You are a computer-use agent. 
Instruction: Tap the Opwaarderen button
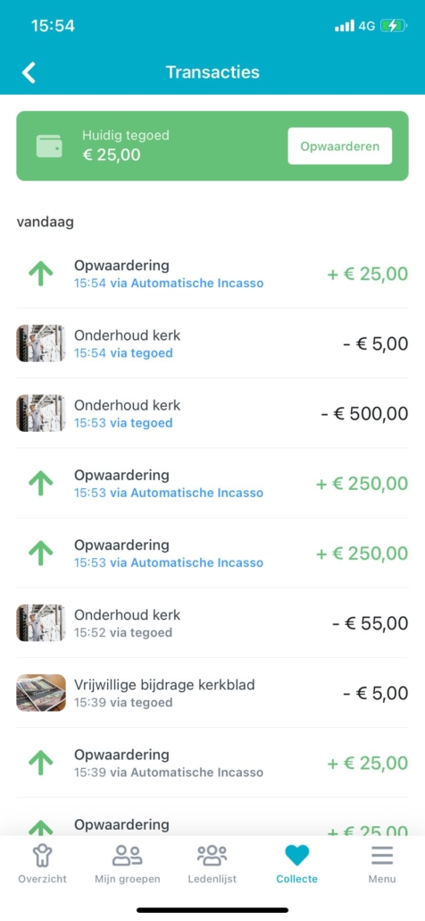pyautogui.click(x=340, y=147)
